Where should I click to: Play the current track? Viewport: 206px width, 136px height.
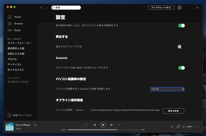click(103, 125)
